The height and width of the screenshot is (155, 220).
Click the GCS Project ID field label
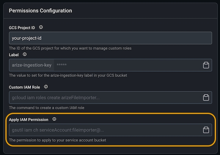[x=23, y=27]
